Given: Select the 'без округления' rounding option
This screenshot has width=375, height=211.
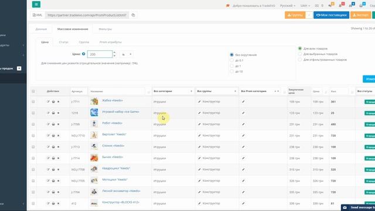Looking at the screenshot, I should [x=231, y=55].
